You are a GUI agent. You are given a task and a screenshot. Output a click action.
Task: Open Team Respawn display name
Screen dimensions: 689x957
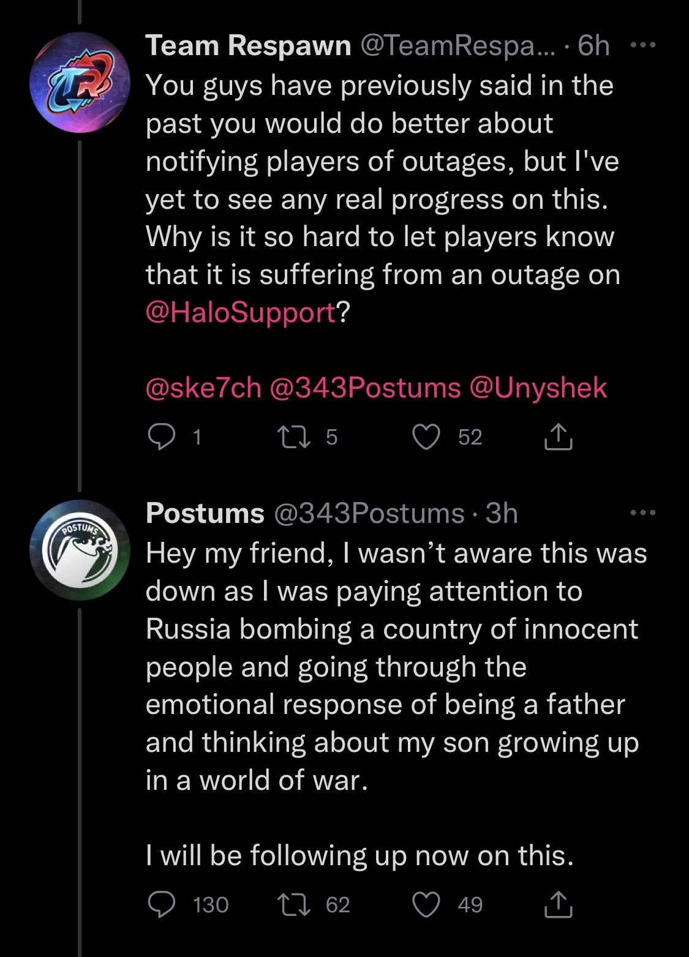(x=248, y=46)
